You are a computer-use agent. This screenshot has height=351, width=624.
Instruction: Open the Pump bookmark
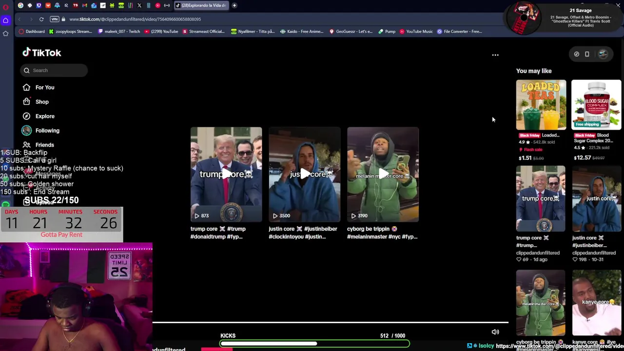[x=387, y=31]
